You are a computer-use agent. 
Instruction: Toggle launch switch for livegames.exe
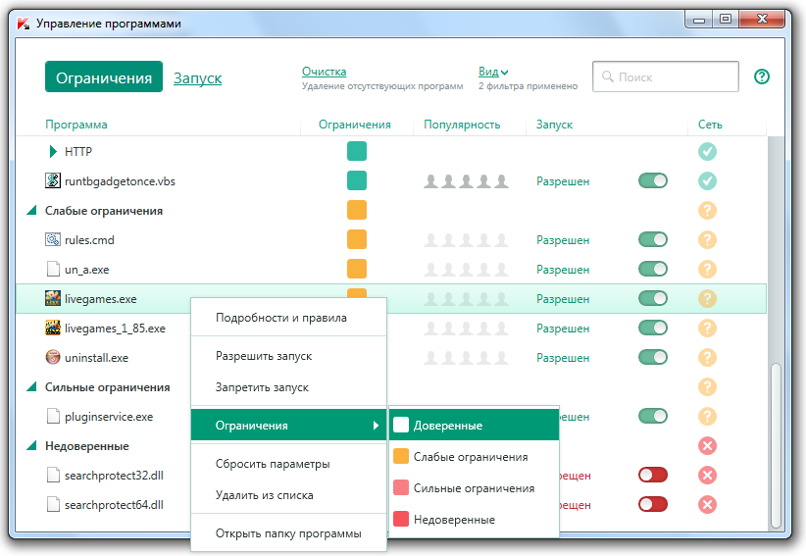point(653,298)
